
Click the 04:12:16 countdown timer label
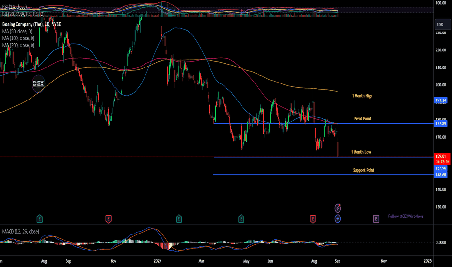click(441, 162)
